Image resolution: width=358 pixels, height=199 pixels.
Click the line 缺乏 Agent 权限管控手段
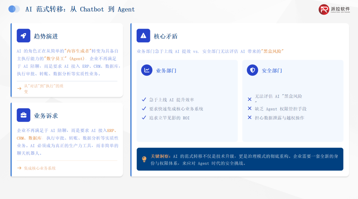pos(281,109)
